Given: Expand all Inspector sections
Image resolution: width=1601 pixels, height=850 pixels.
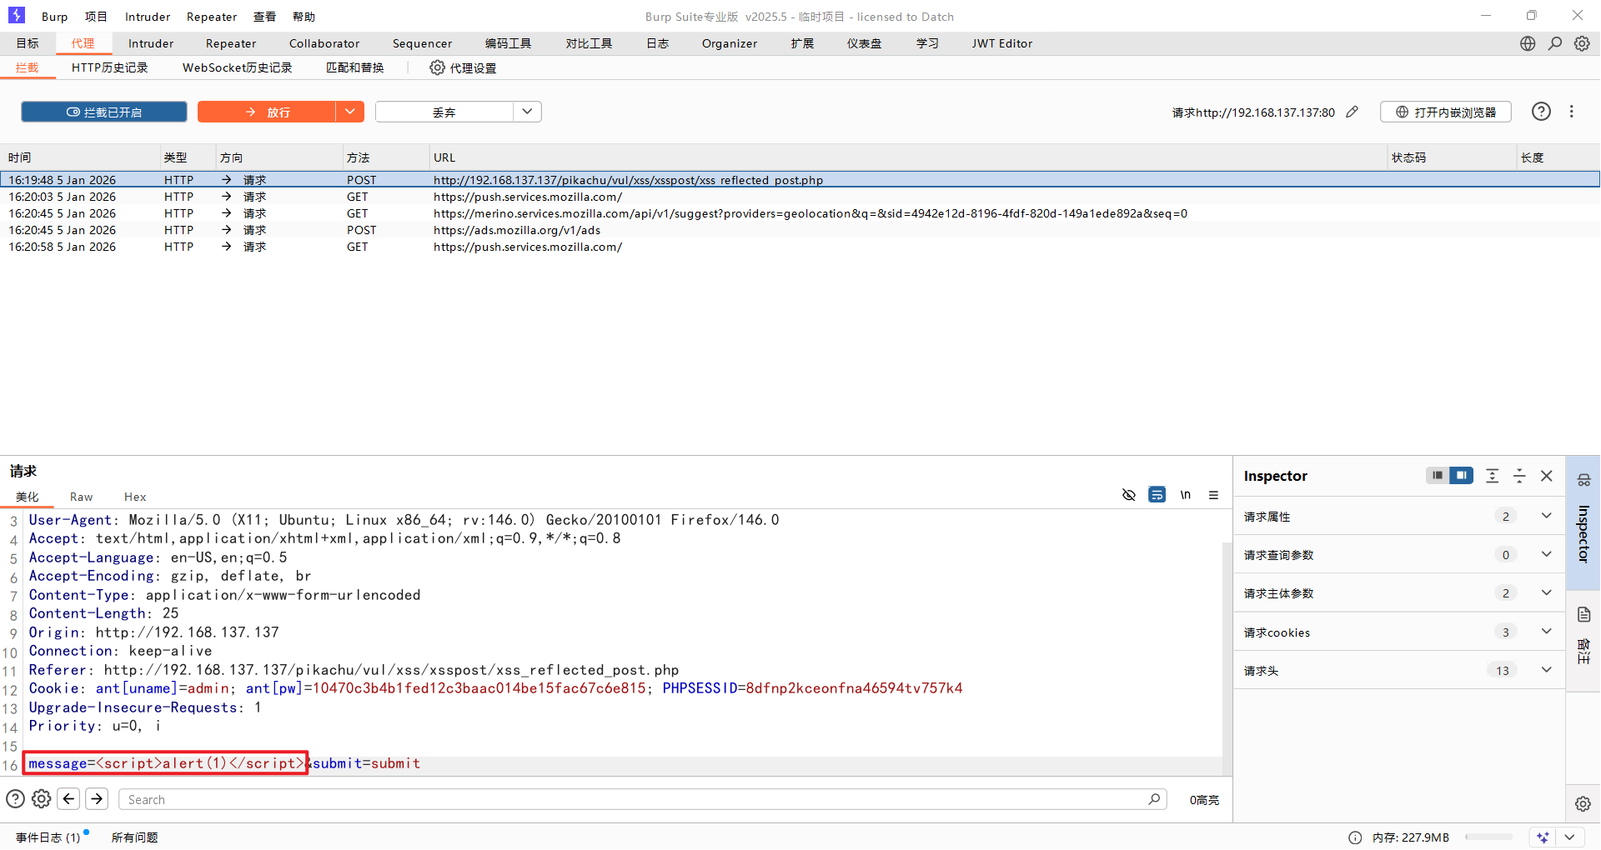Looking at the screenshot, I should coord(1493,476).
